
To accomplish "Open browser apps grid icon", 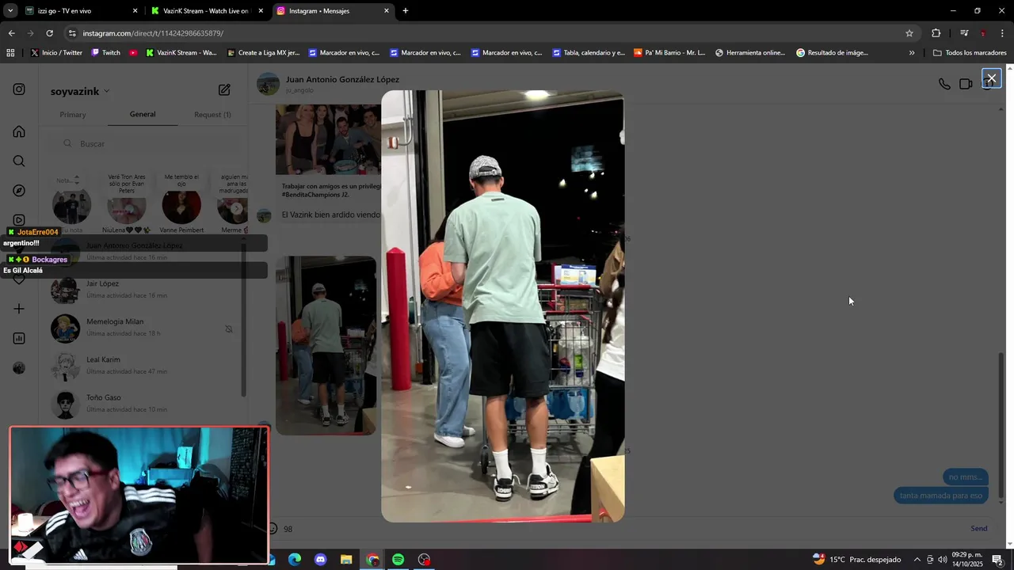I will [x=10, y=53].
